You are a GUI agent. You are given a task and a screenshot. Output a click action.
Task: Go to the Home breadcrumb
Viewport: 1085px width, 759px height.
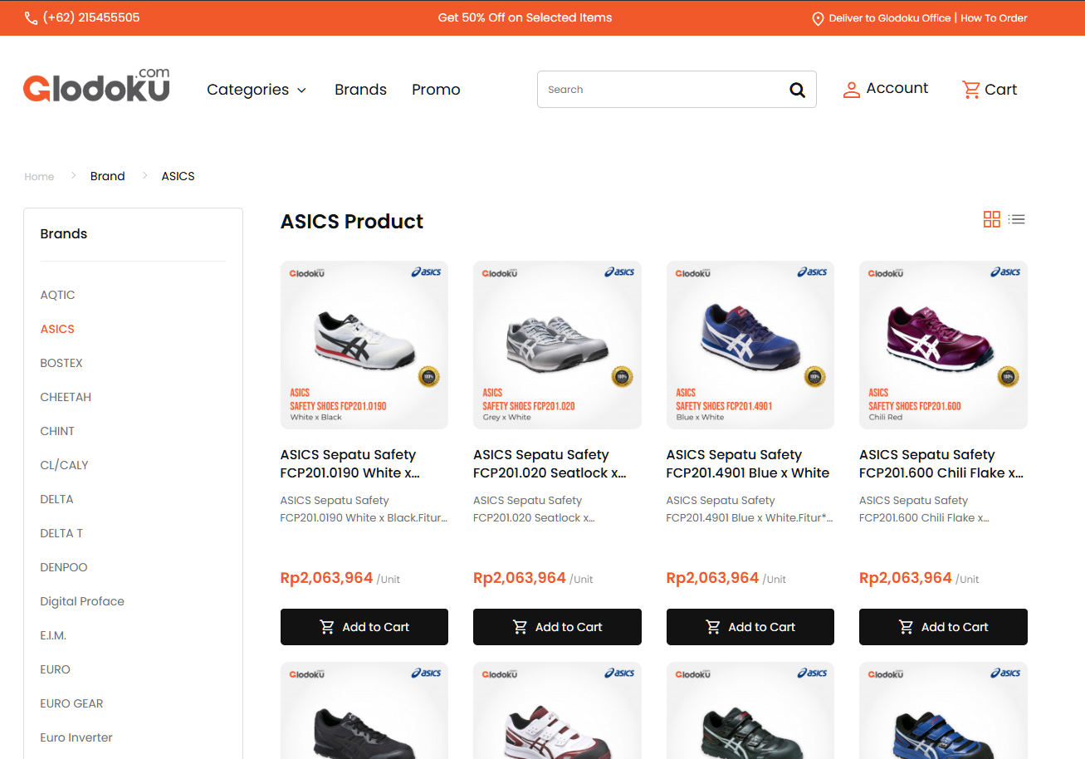tap(39, 176)
